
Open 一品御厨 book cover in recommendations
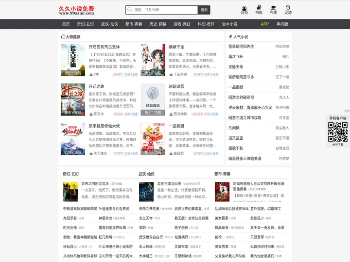point(153,139)
